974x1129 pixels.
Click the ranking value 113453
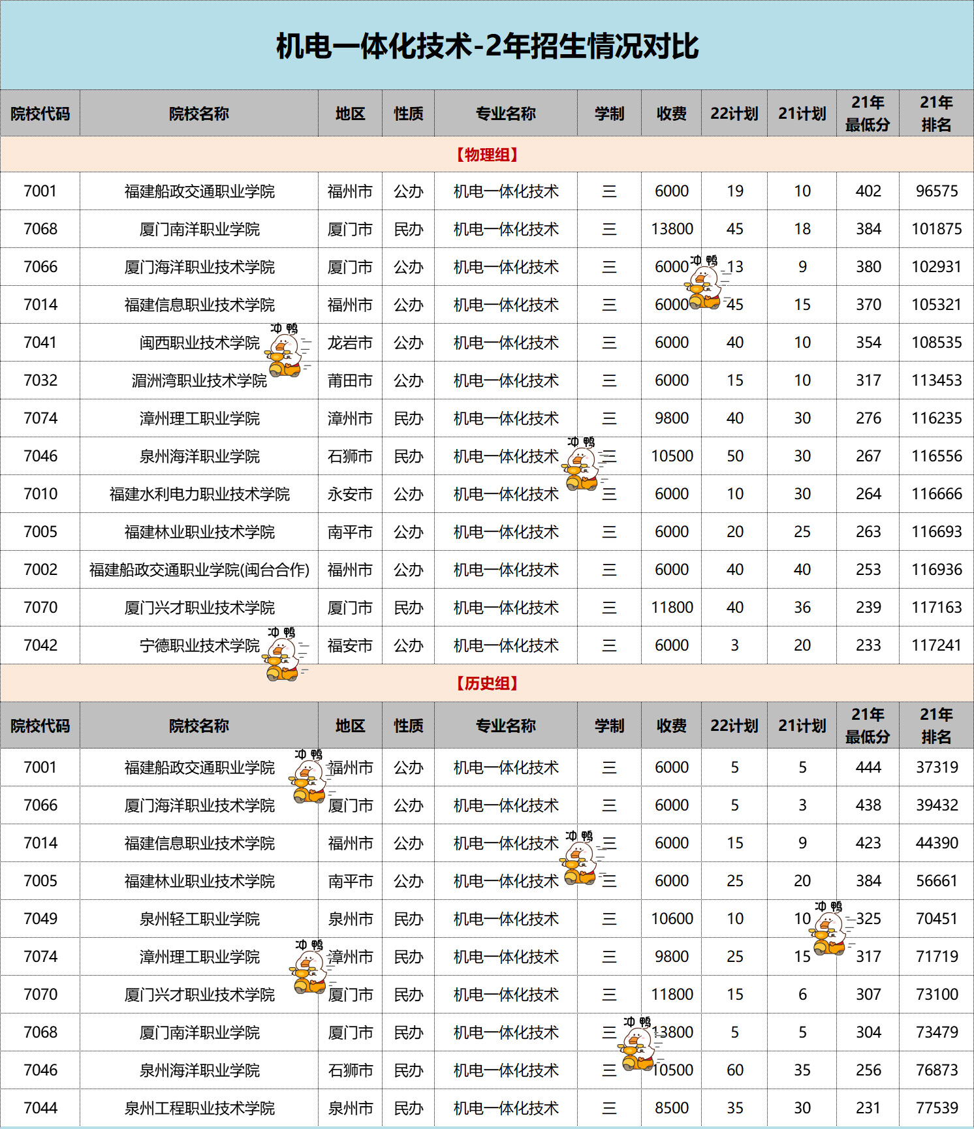tap(936, 380)
